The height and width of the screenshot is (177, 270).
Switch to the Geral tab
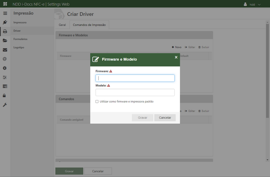pos(62,25)
